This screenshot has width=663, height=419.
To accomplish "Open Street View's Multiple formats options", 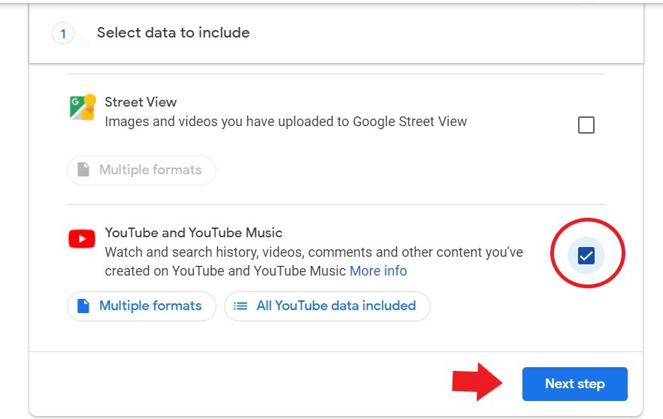I will point(141,170).
